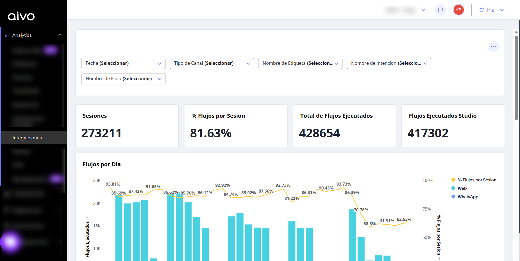Screen dimensions: 520x261
Task: Toggle the WhatsApp series in legend
Action: coord(468,197)
